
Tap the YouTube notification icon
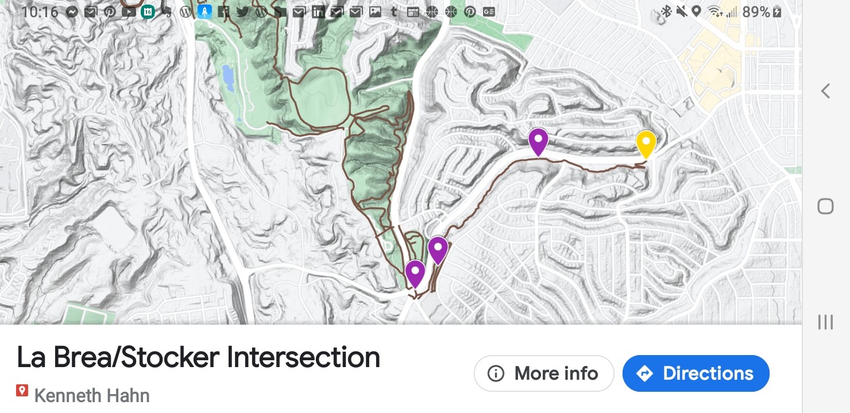pos(129,11)
